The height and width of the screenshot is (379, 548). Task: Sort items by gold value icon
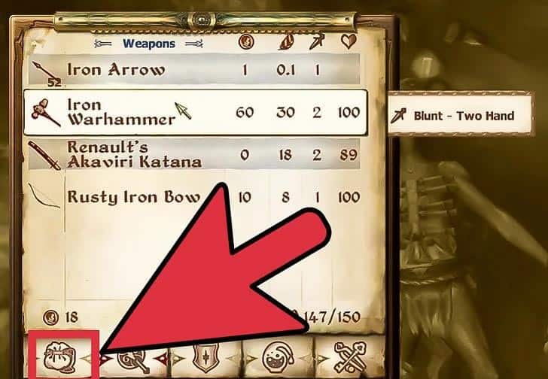[246, 42]
